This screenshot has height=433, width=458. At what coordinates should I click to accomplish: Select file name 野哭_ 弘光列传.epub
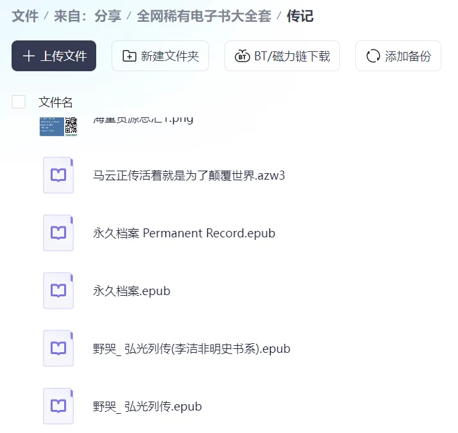coord(148,407)
